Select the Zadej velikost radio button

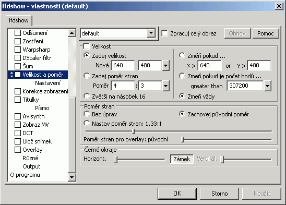[x=87, y=55]
